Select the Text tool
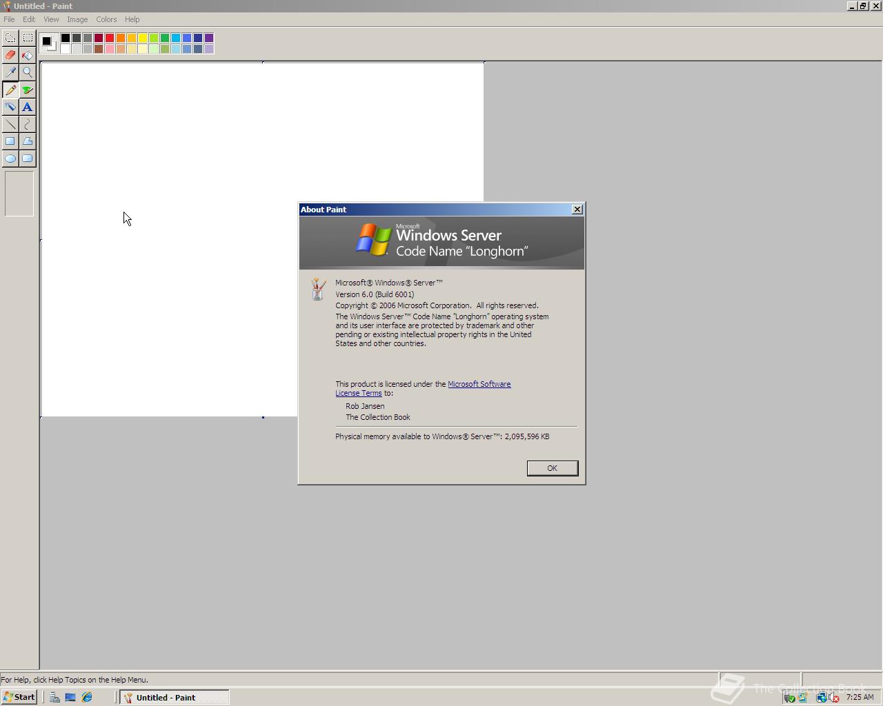Viewport: 883px width, 706px height. tap(28, 107)
